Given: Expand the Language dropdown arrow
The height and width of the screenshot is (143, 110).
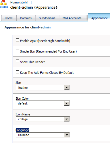Looking at the screenshot, I should click(x=67, y=135).
